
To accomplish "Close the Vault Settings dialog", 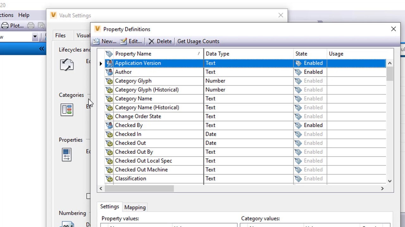I will (281, 15).
